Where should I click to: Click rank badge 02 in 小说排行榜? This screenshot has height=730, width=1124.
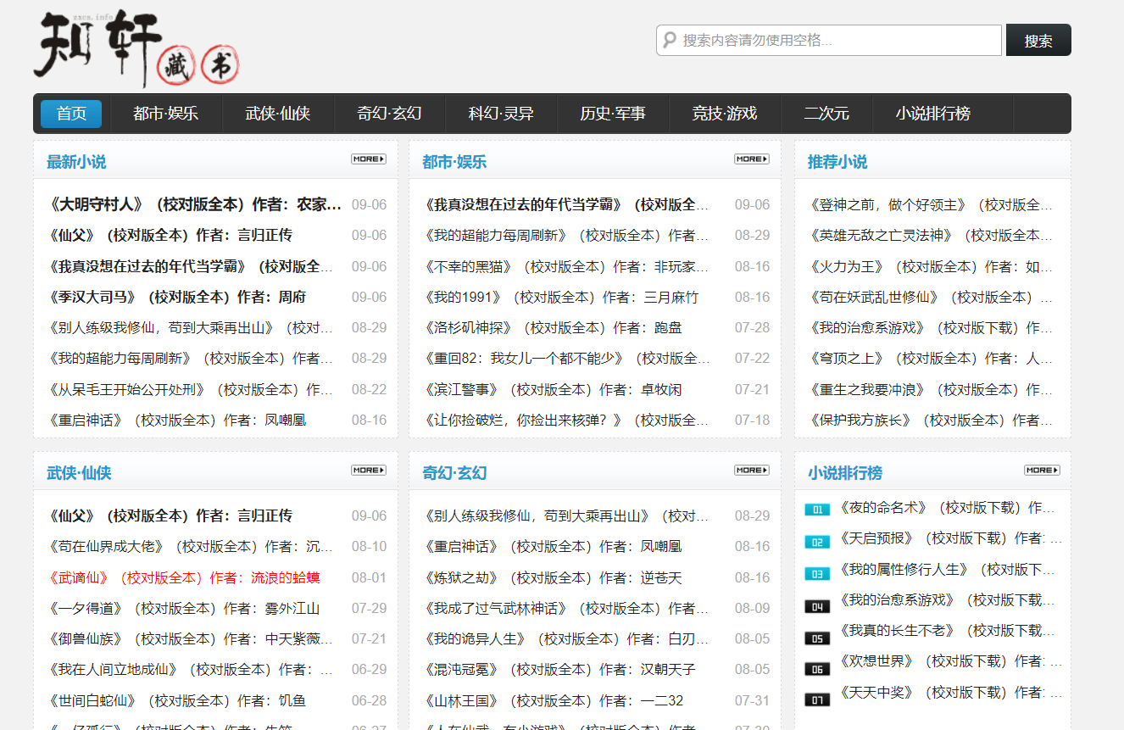click(x=817, y=543)
